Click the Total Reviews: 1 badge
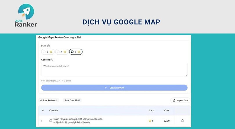Viewport: 235px width, 129px height. pyautogui.click(x=49, y=100)
